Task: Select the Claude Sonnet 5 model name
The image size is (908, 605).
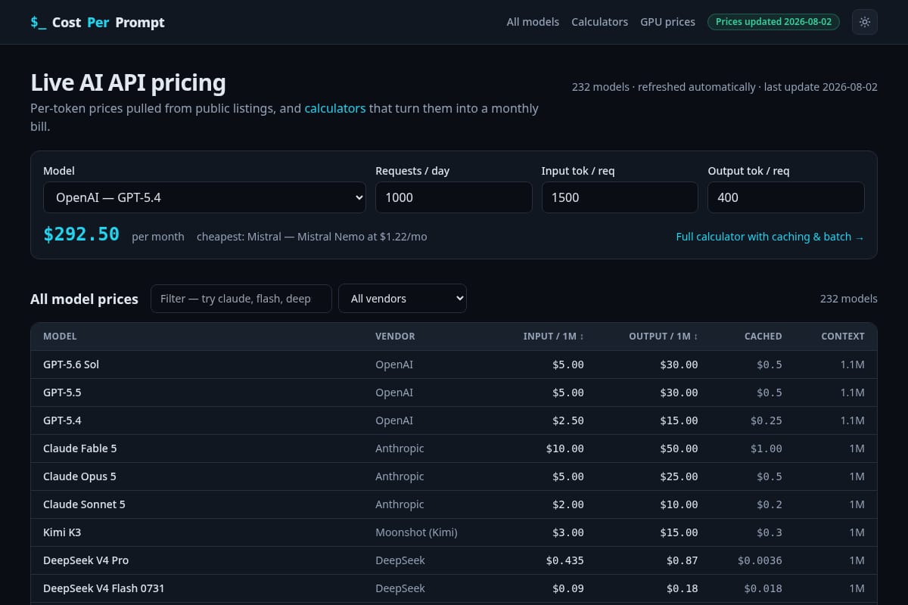Action: (84, 504)
